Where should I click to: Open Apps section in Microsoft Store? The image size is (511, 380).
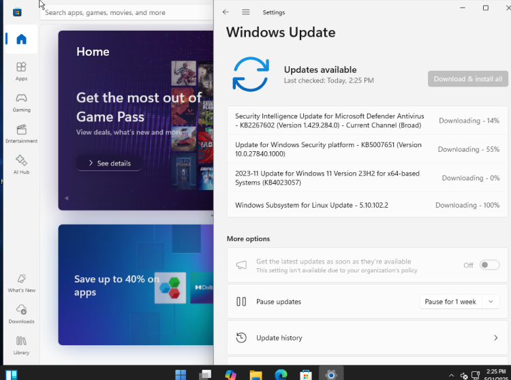click(x=21, y=72)
